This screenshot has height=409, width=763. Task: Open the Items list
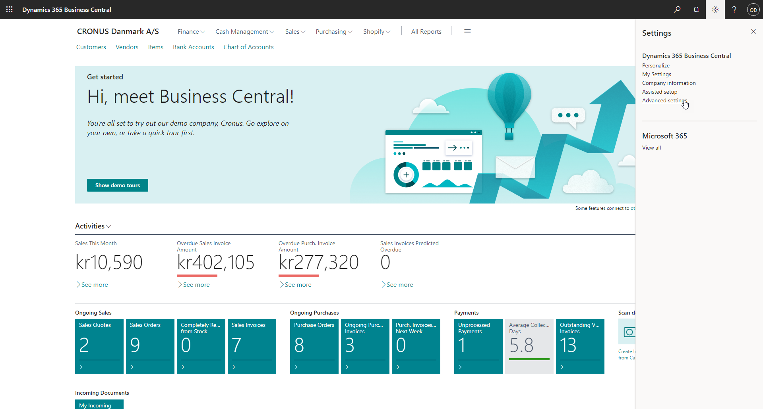pyautogui.click(x=156, y=47)
